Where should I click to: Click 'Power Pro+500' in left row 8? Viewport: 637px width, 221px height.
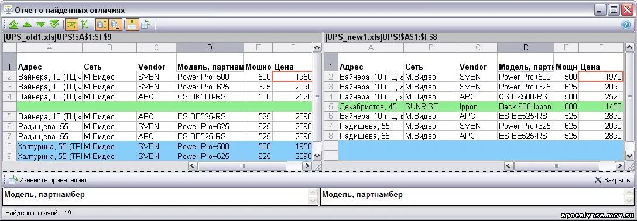tap(210, 146)
